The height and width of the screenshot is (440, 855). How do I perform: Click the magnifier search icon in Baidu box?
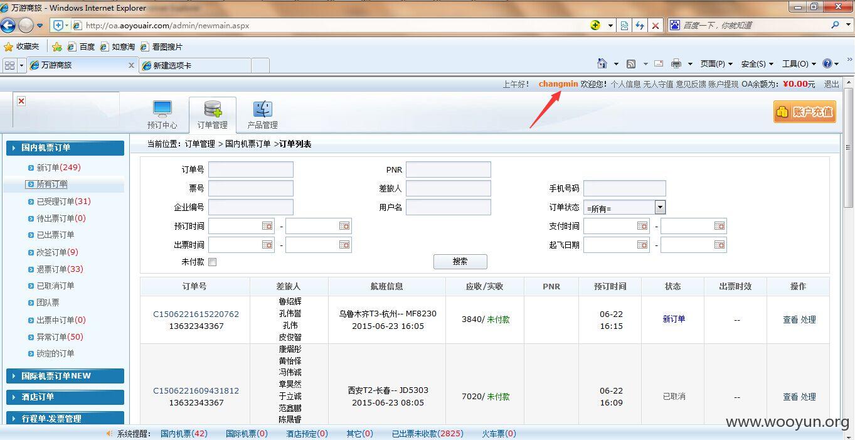835,25
